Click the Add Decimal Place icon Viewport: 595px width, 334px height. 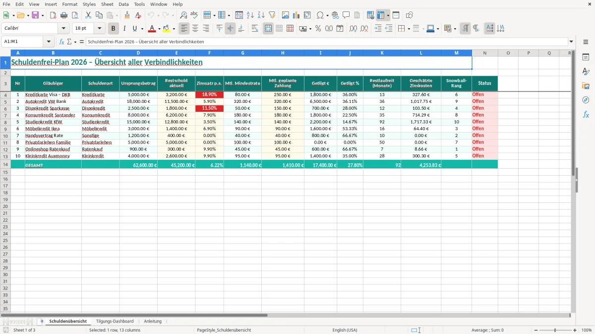click(x=354, y=29)
